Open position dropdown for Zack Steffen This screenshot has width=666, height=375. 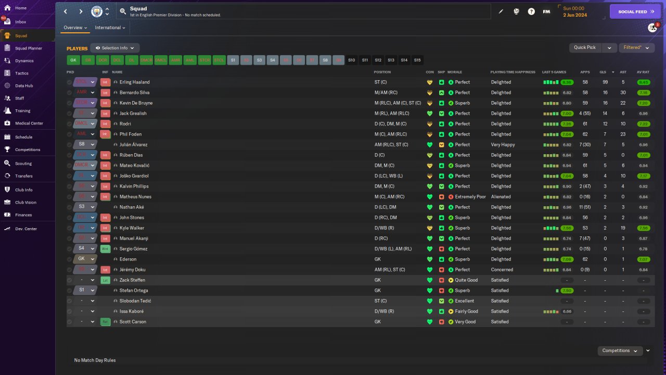pos(93,280)
